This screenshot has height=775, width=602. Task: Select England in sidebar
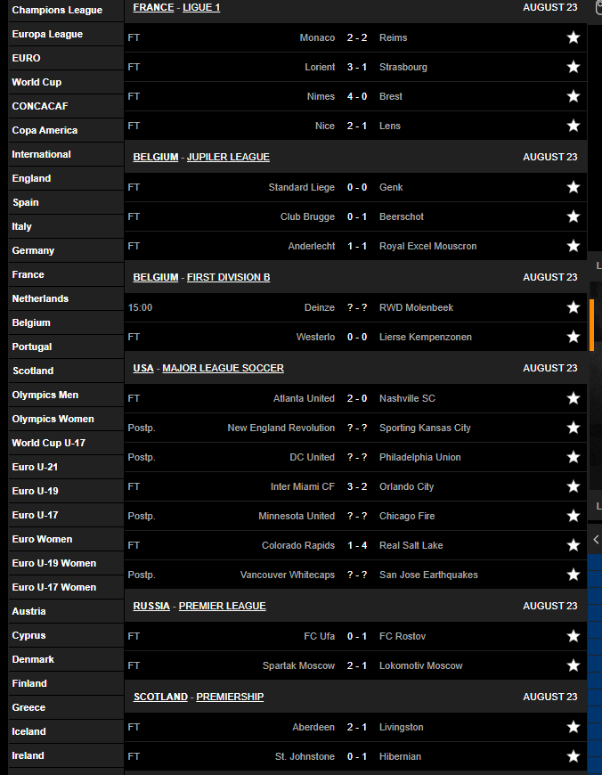66,178
